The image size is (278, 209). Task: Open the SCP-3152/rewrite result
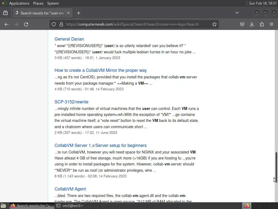[x=71, y=102]
